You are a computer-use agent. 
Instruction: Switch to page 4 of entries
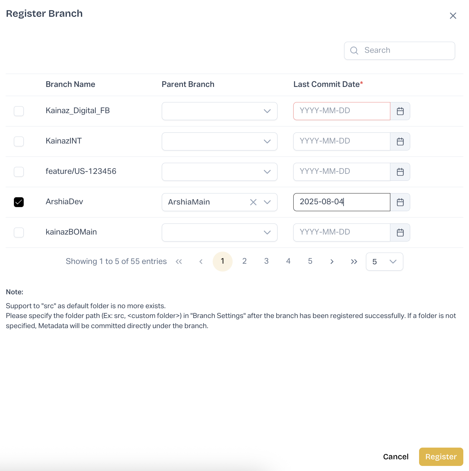tap(288, 261)
